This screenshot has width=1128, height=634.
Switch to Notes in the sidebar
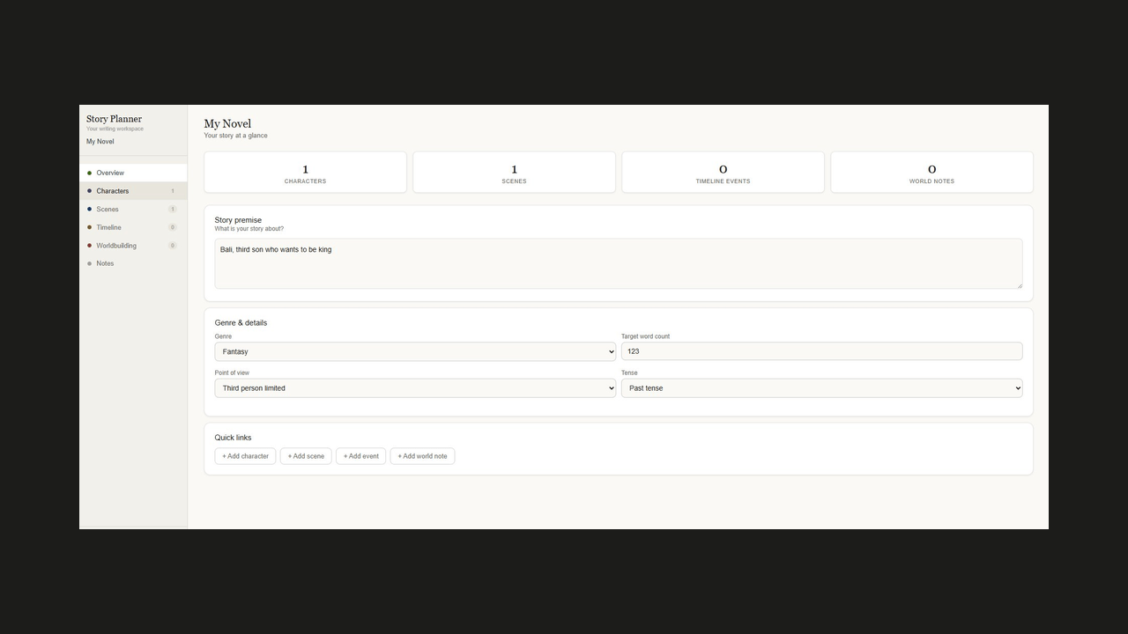(133, 263)
